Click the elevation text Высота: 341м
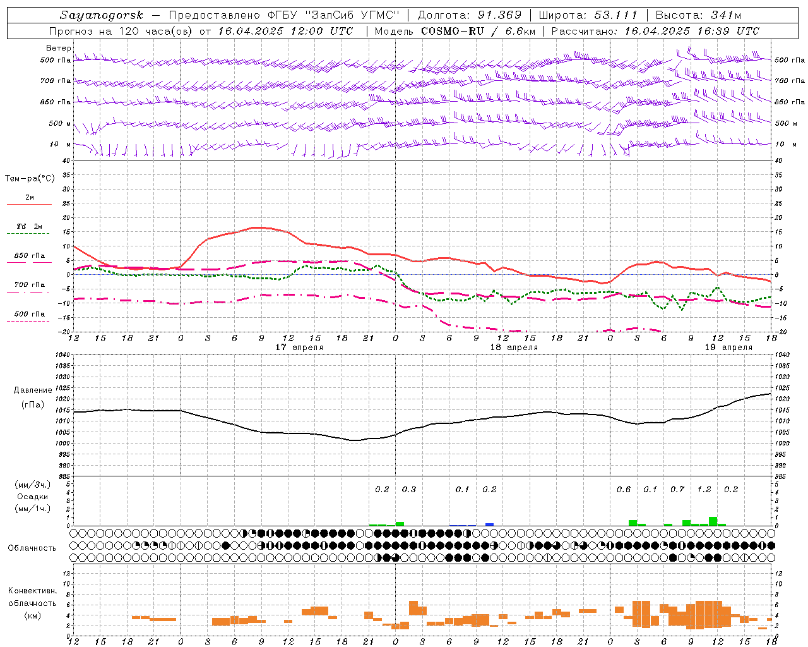The width and height of the screenshot is (808, 647). (698, 15)
